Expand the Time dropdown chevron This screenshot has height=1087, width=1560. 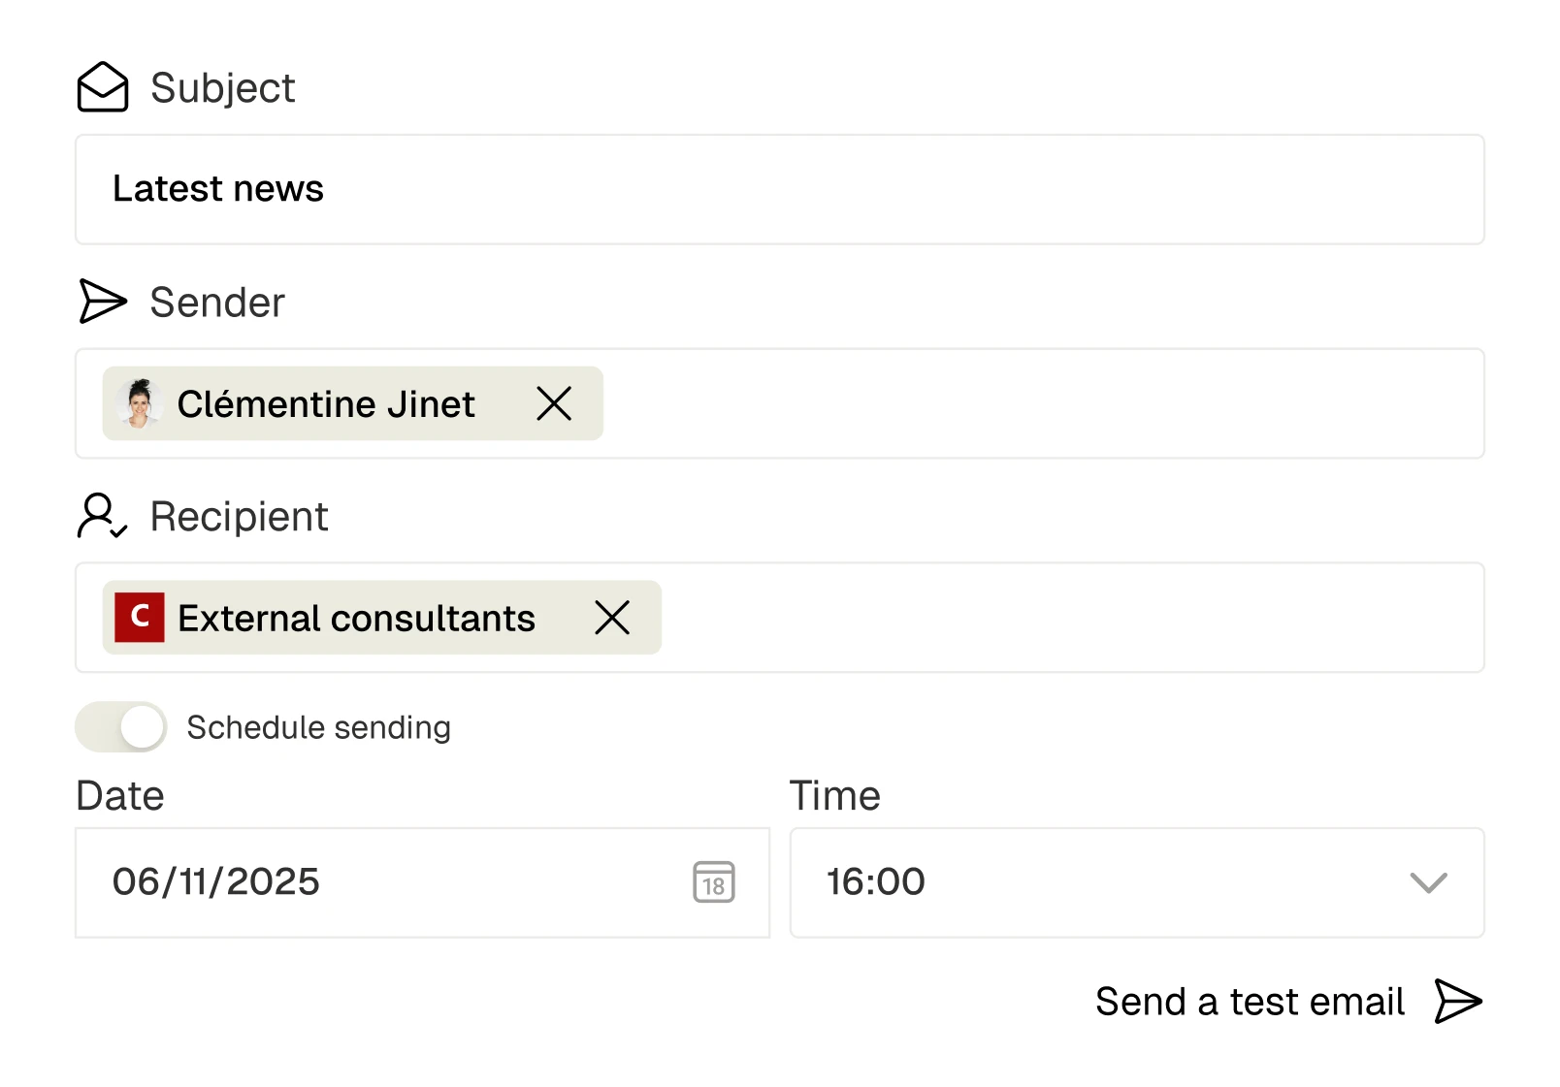pos(1428,882)
